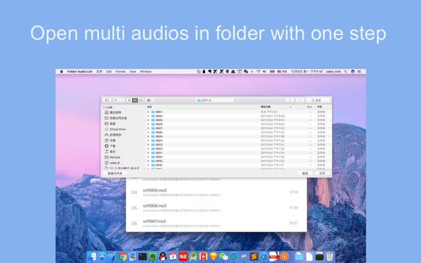
Task: Open QQ penguin app from the Dock
Action: click(163, 257)
